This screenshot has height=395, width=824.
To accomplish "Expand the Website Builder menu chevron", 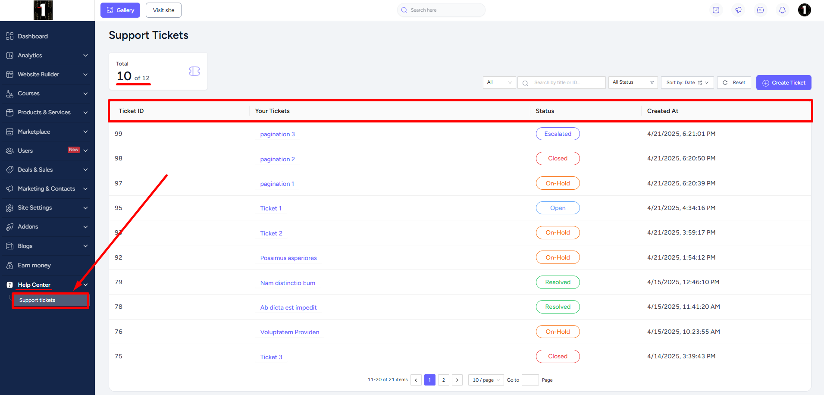I will 85,75.
